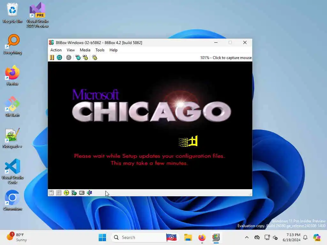This screenshot has height=245, width=327.
Task: Click the network display tray icon
Action: (x=267, y=237)
